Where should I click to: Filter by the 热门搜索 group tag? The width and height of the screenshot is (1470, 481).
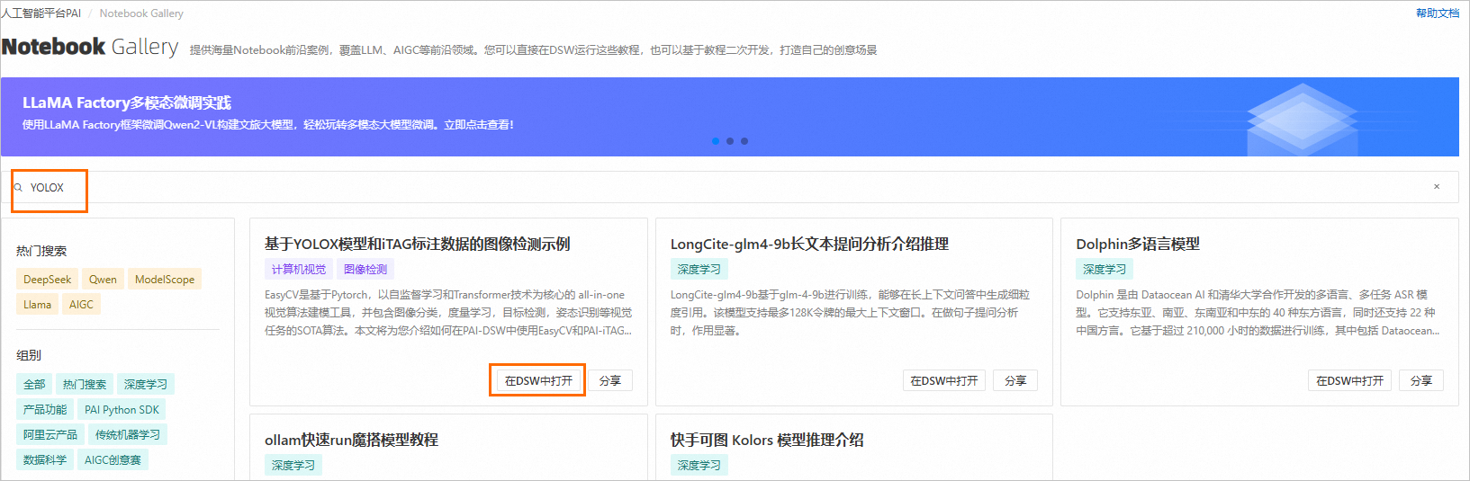tap(85, 385)
